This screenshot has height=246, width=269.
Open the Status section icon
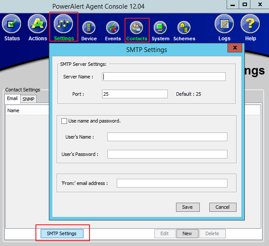pyautogui.click(x=12, y=24)
